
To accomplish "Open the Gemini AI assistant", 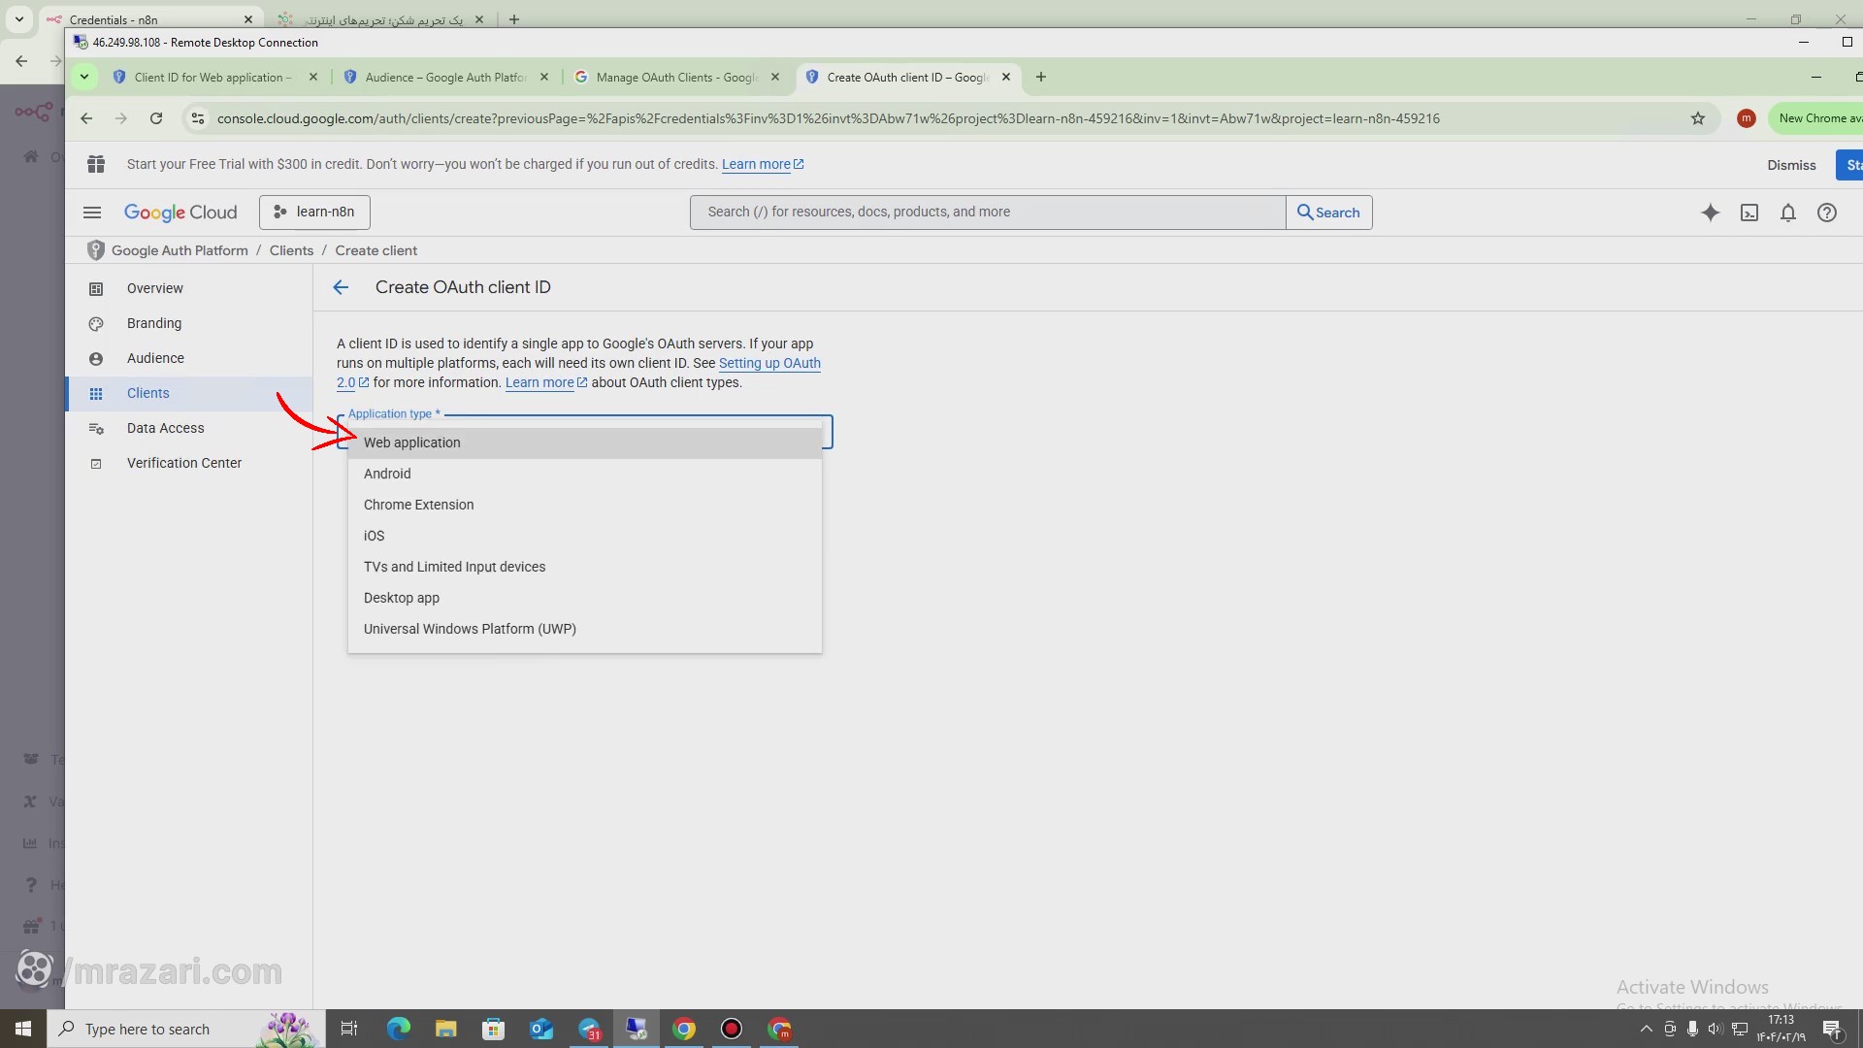I will click(1711, 213).
